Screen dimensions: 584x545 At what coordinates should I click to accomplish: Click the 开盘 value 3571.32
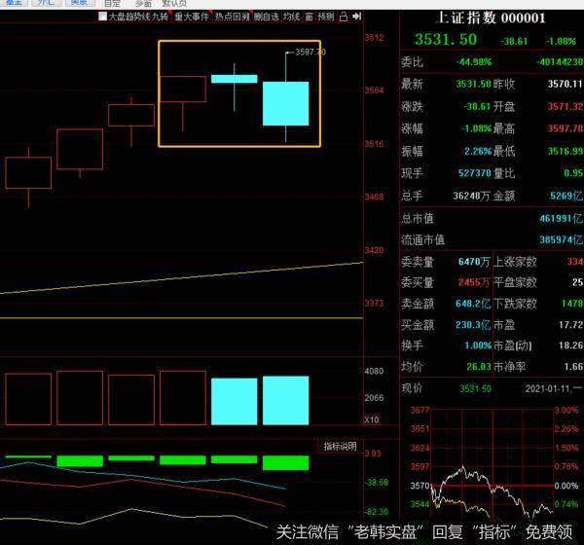565,106
